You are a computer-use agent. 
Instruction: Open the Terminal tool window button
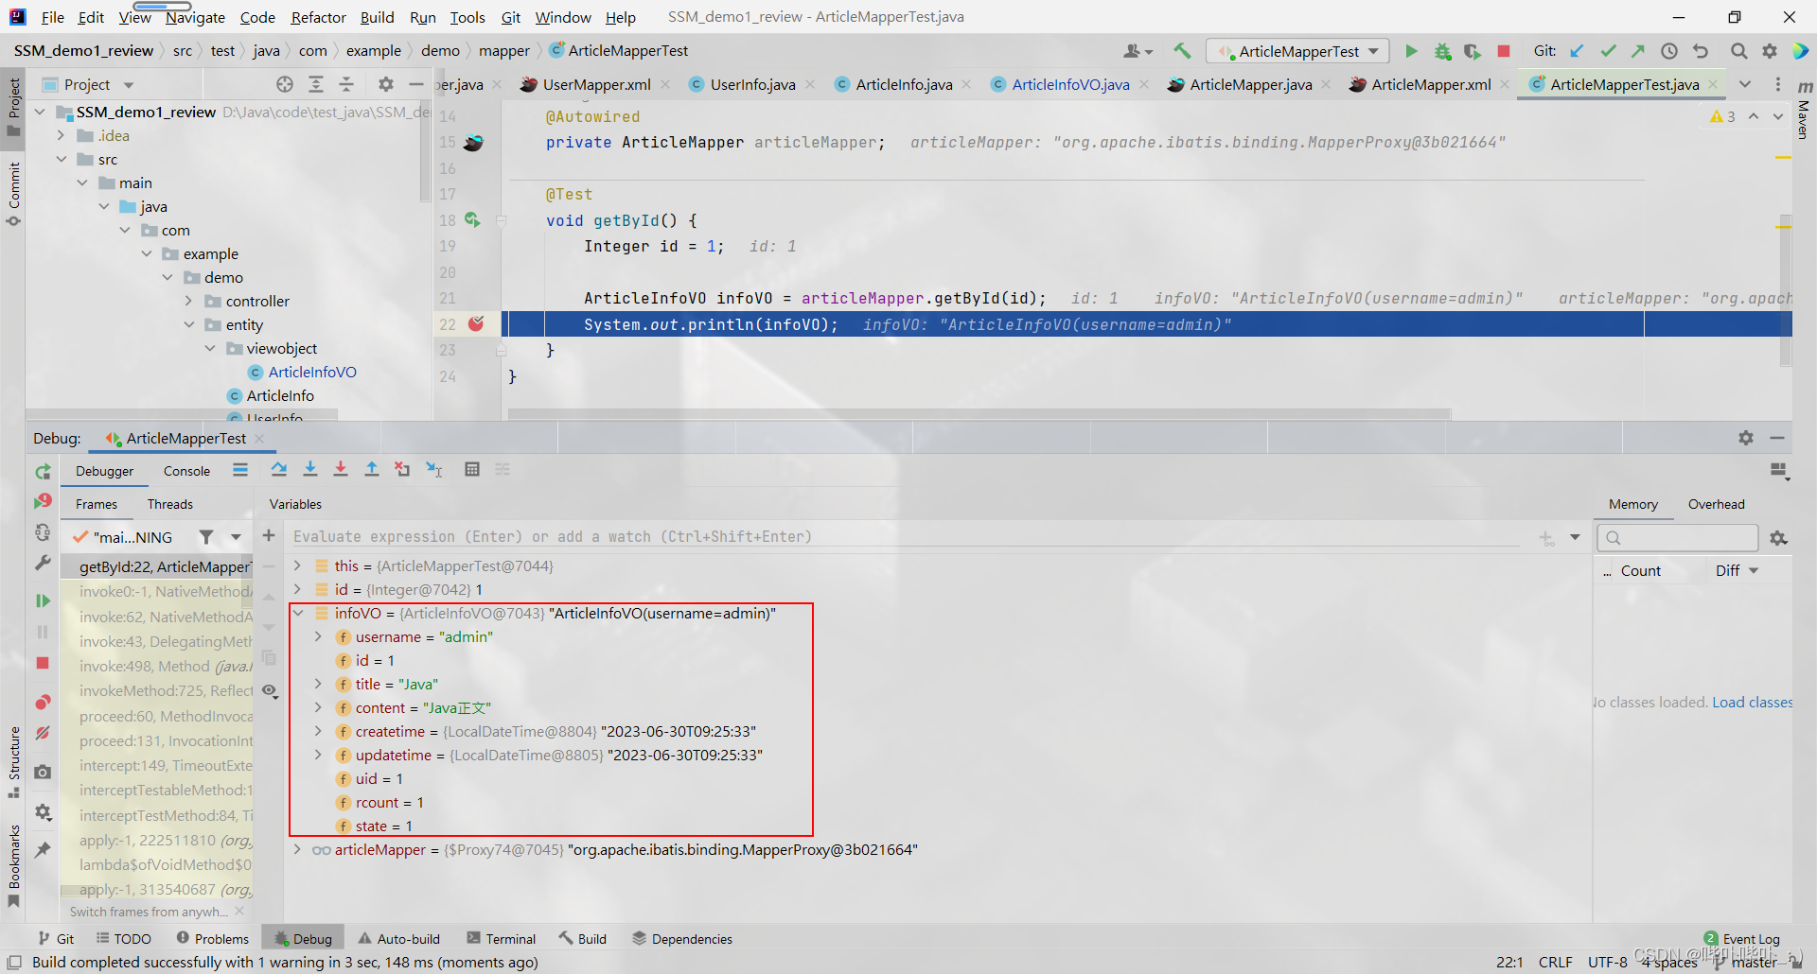coord(502,938)
